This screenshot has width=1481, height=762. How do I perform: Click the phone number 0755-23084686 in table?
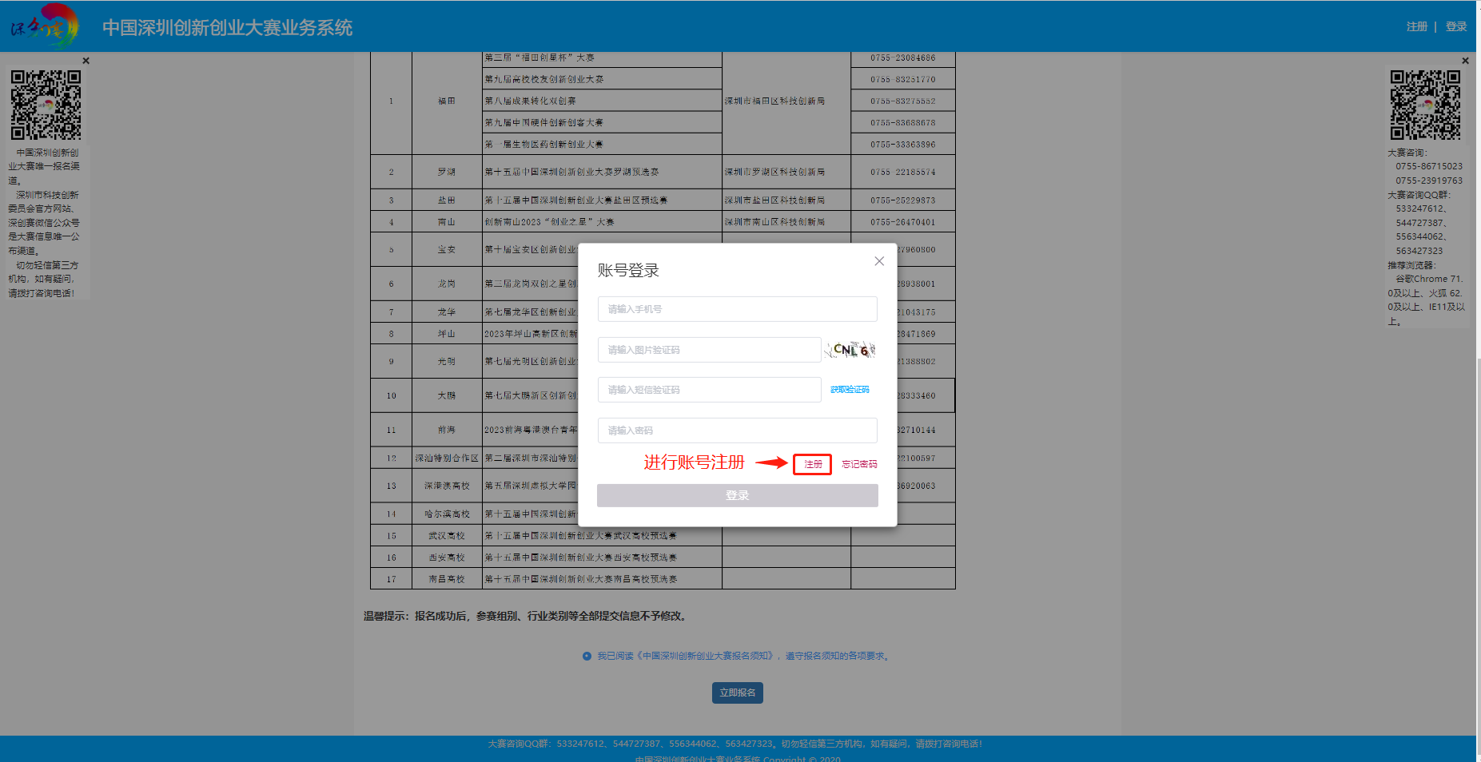(x=903, y=58)
